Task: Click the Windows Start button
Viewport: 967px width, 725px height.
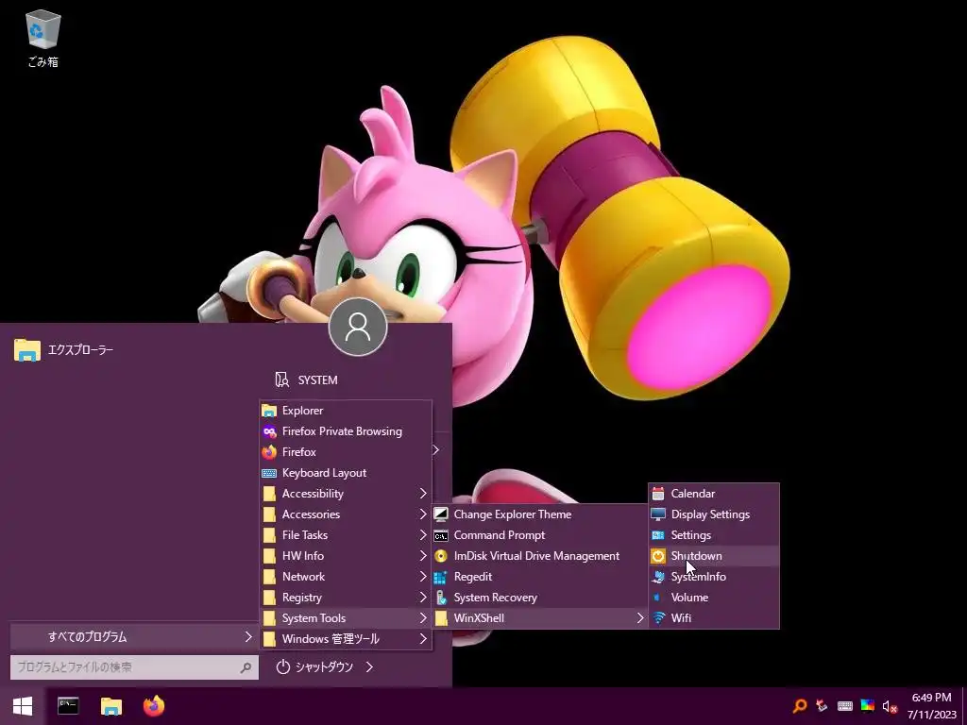Action: [x=23, y=706]
